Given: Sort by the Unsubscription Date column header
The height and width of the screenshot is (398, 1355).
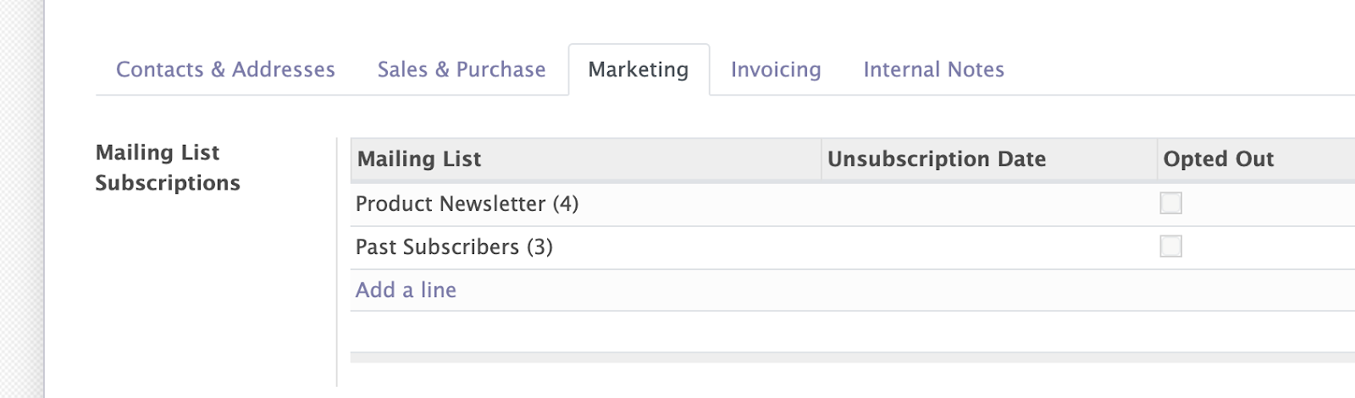Looking at the screenshot, I should (937, 159).
